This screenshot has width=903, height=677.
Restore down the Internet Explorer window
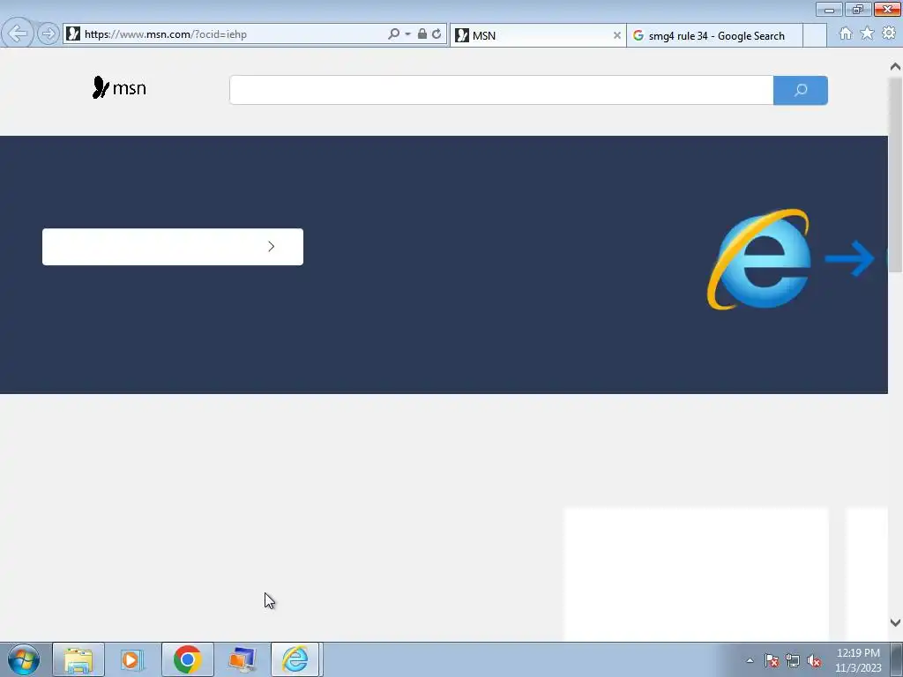[858, 10]
